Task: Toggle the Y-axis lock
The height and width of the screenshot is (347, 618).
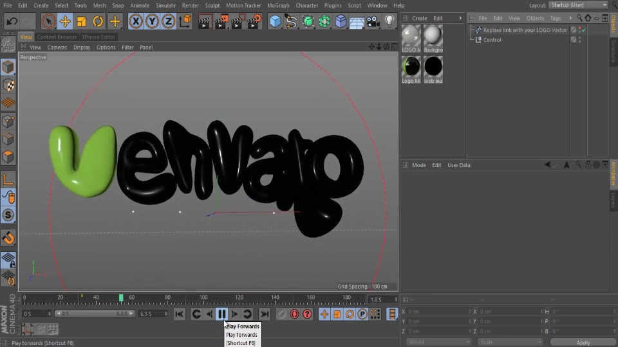Action: (152, 21)
